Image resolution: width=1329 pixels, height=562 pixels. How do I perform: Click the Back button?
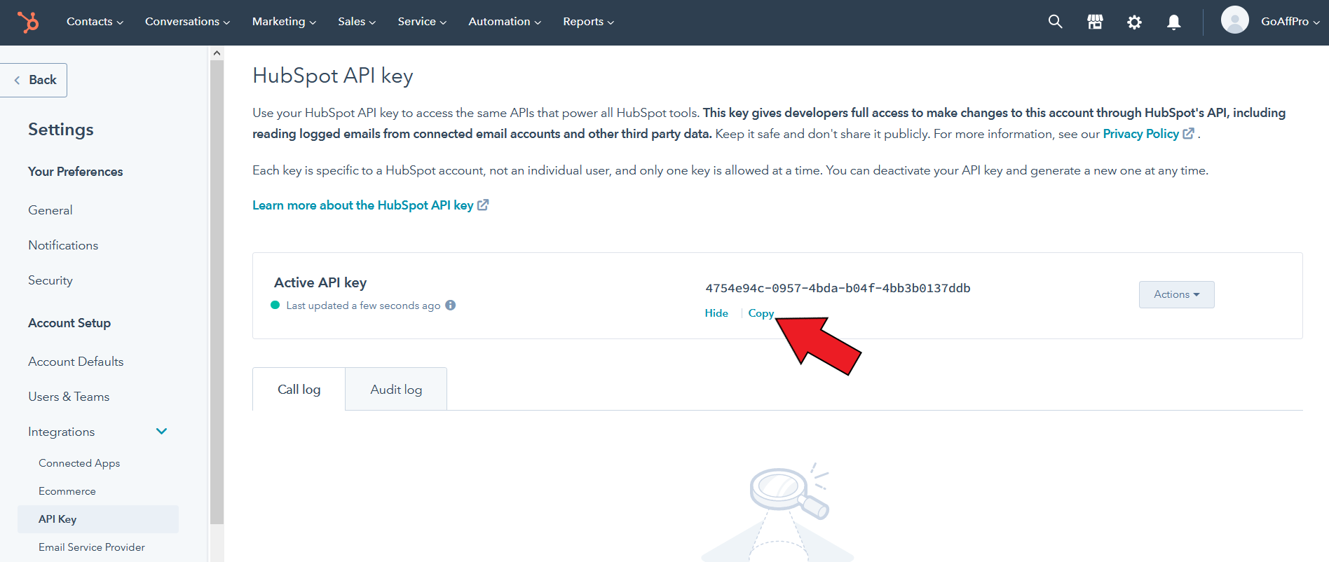34,80
